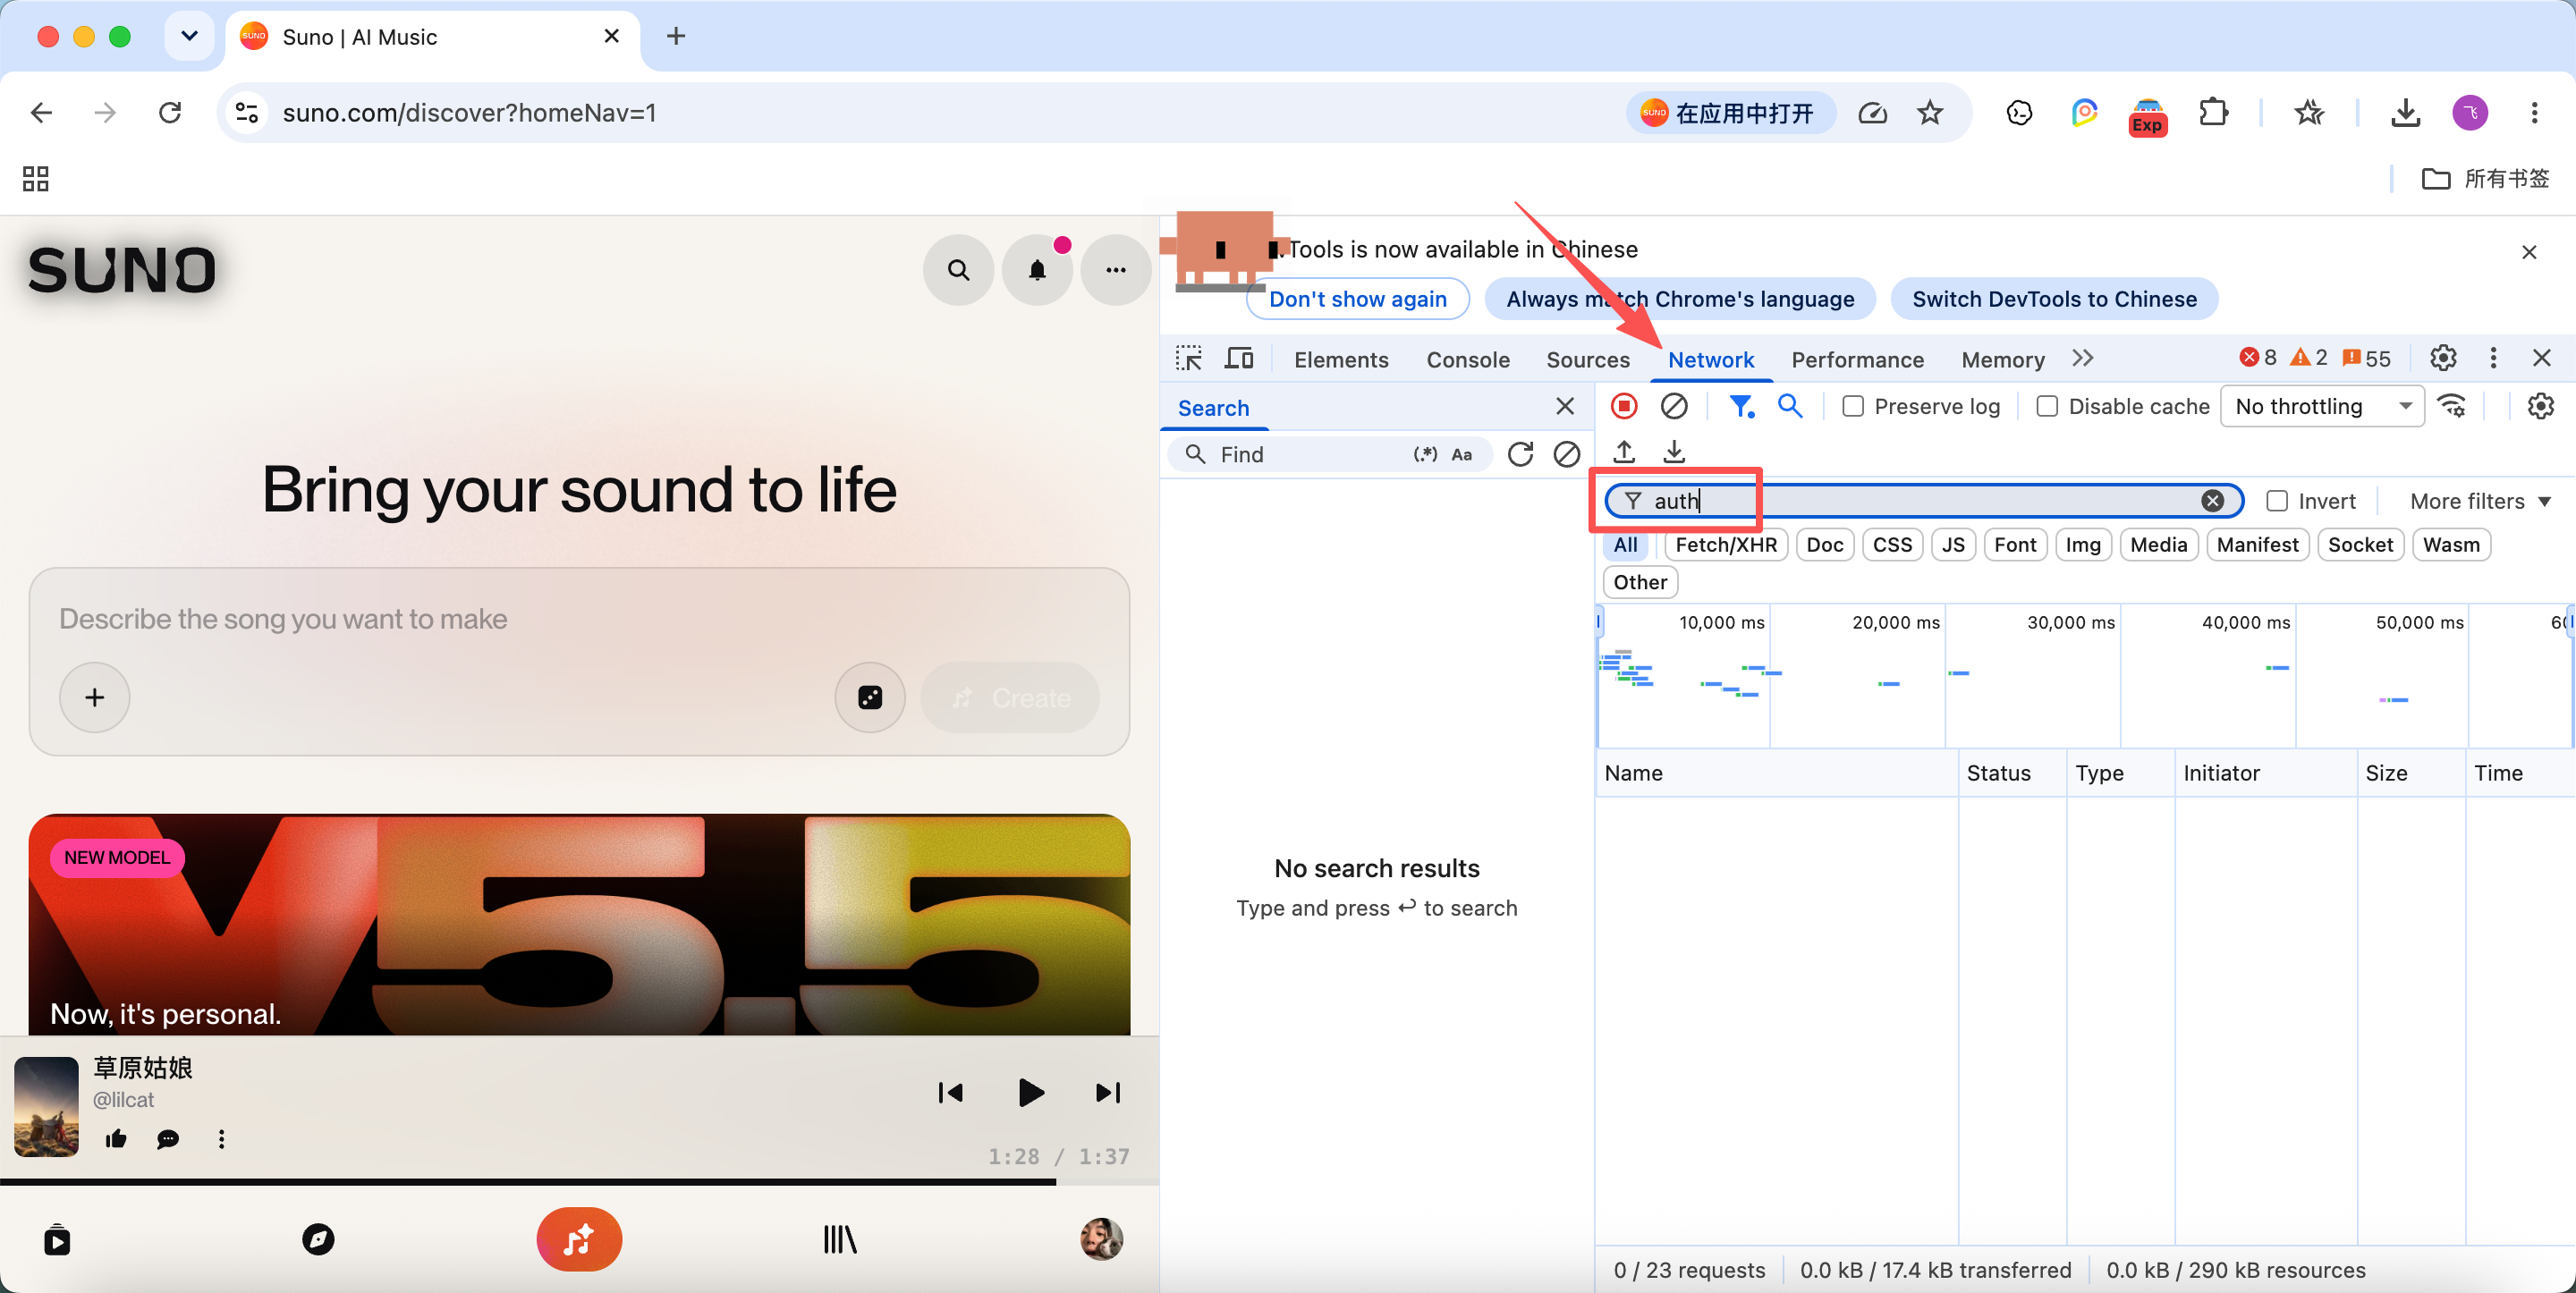Check the Invert filter checkbox
This screenshot has width=2576, height=1293.
pyautogui.click(x=2277, y=501)
